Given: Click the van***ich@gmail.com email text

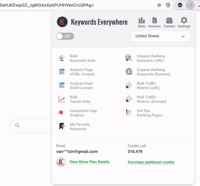Looking at the screenshot, I should 77,151.
